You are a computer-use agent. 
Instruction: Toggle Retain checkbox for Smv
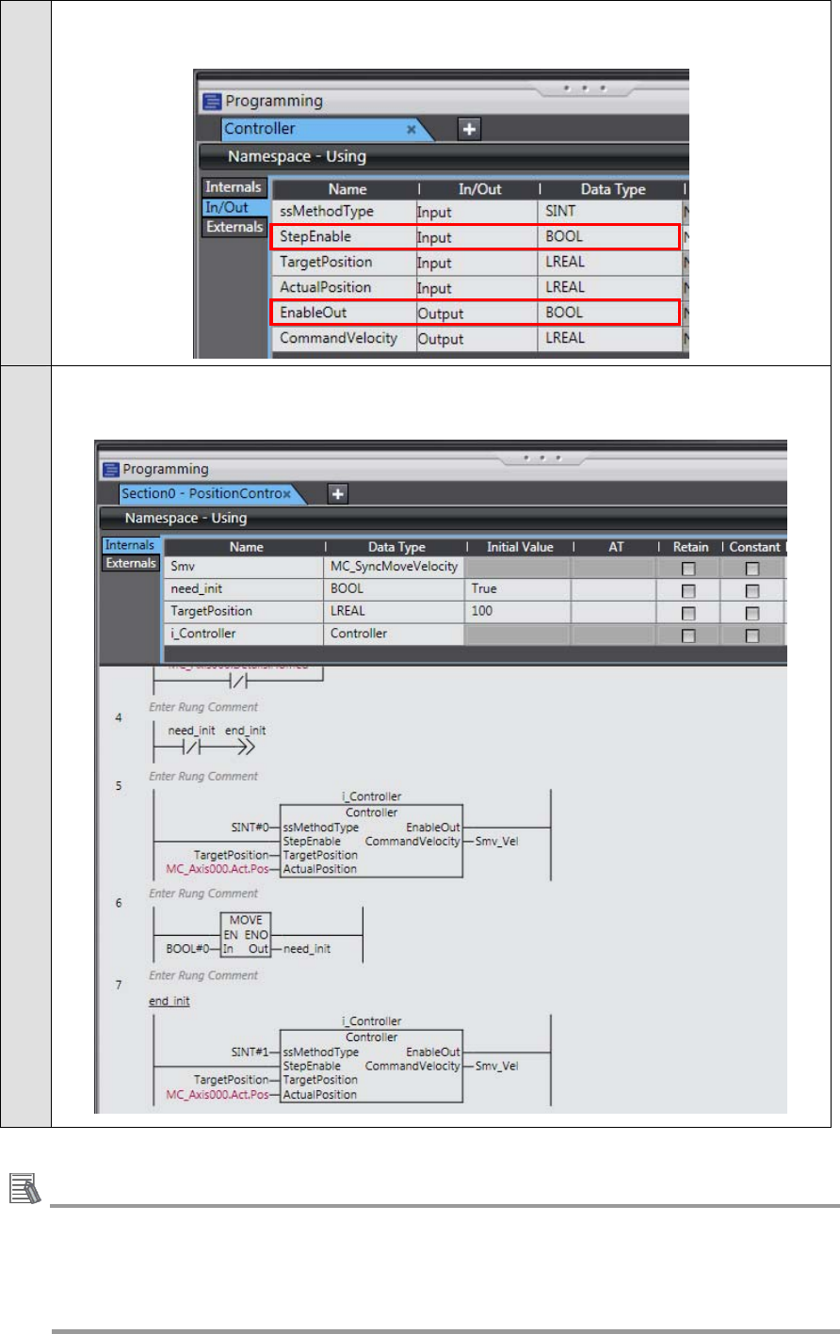tap(688, 569)
